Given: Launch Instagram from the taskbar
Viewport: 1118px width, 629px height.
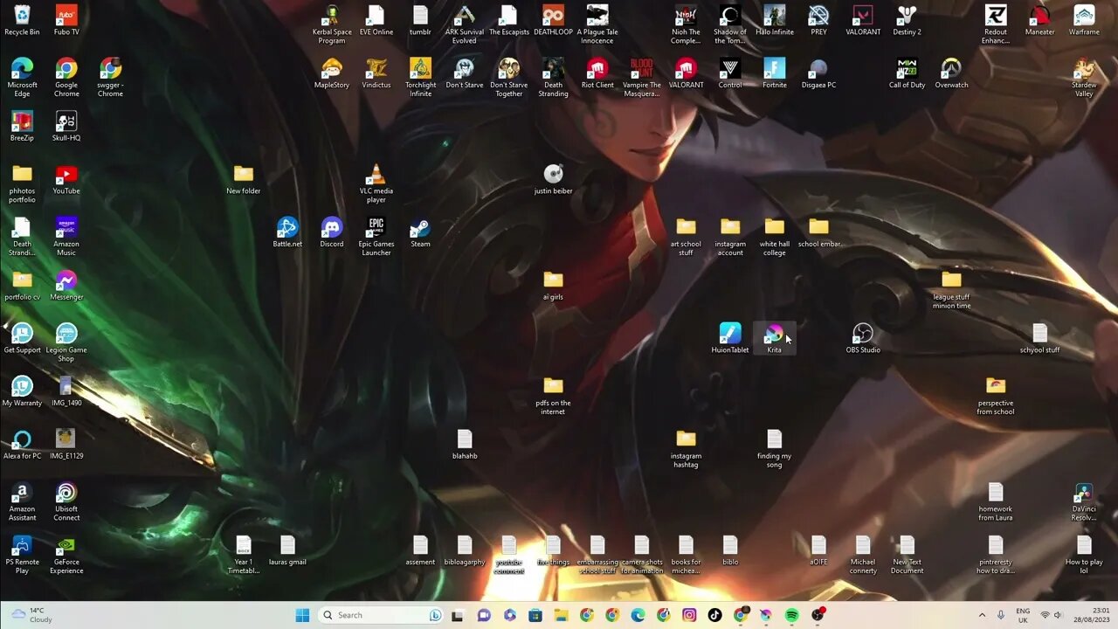Looking at the screenshot, I should [689, 615].
